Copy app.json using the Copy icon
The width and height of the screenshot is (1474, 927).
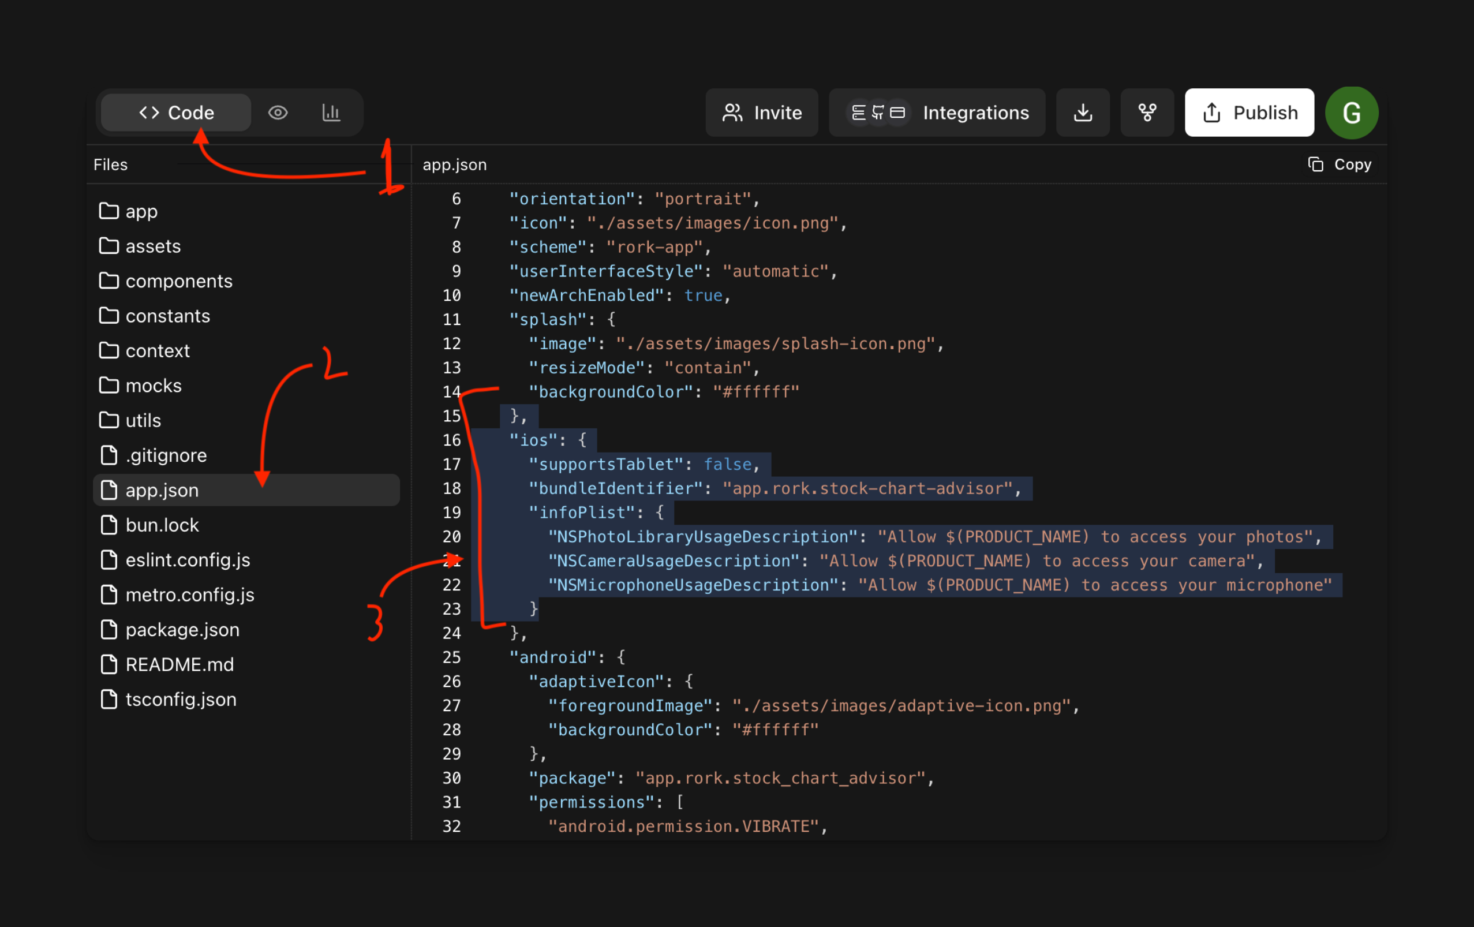(1315, 164)
